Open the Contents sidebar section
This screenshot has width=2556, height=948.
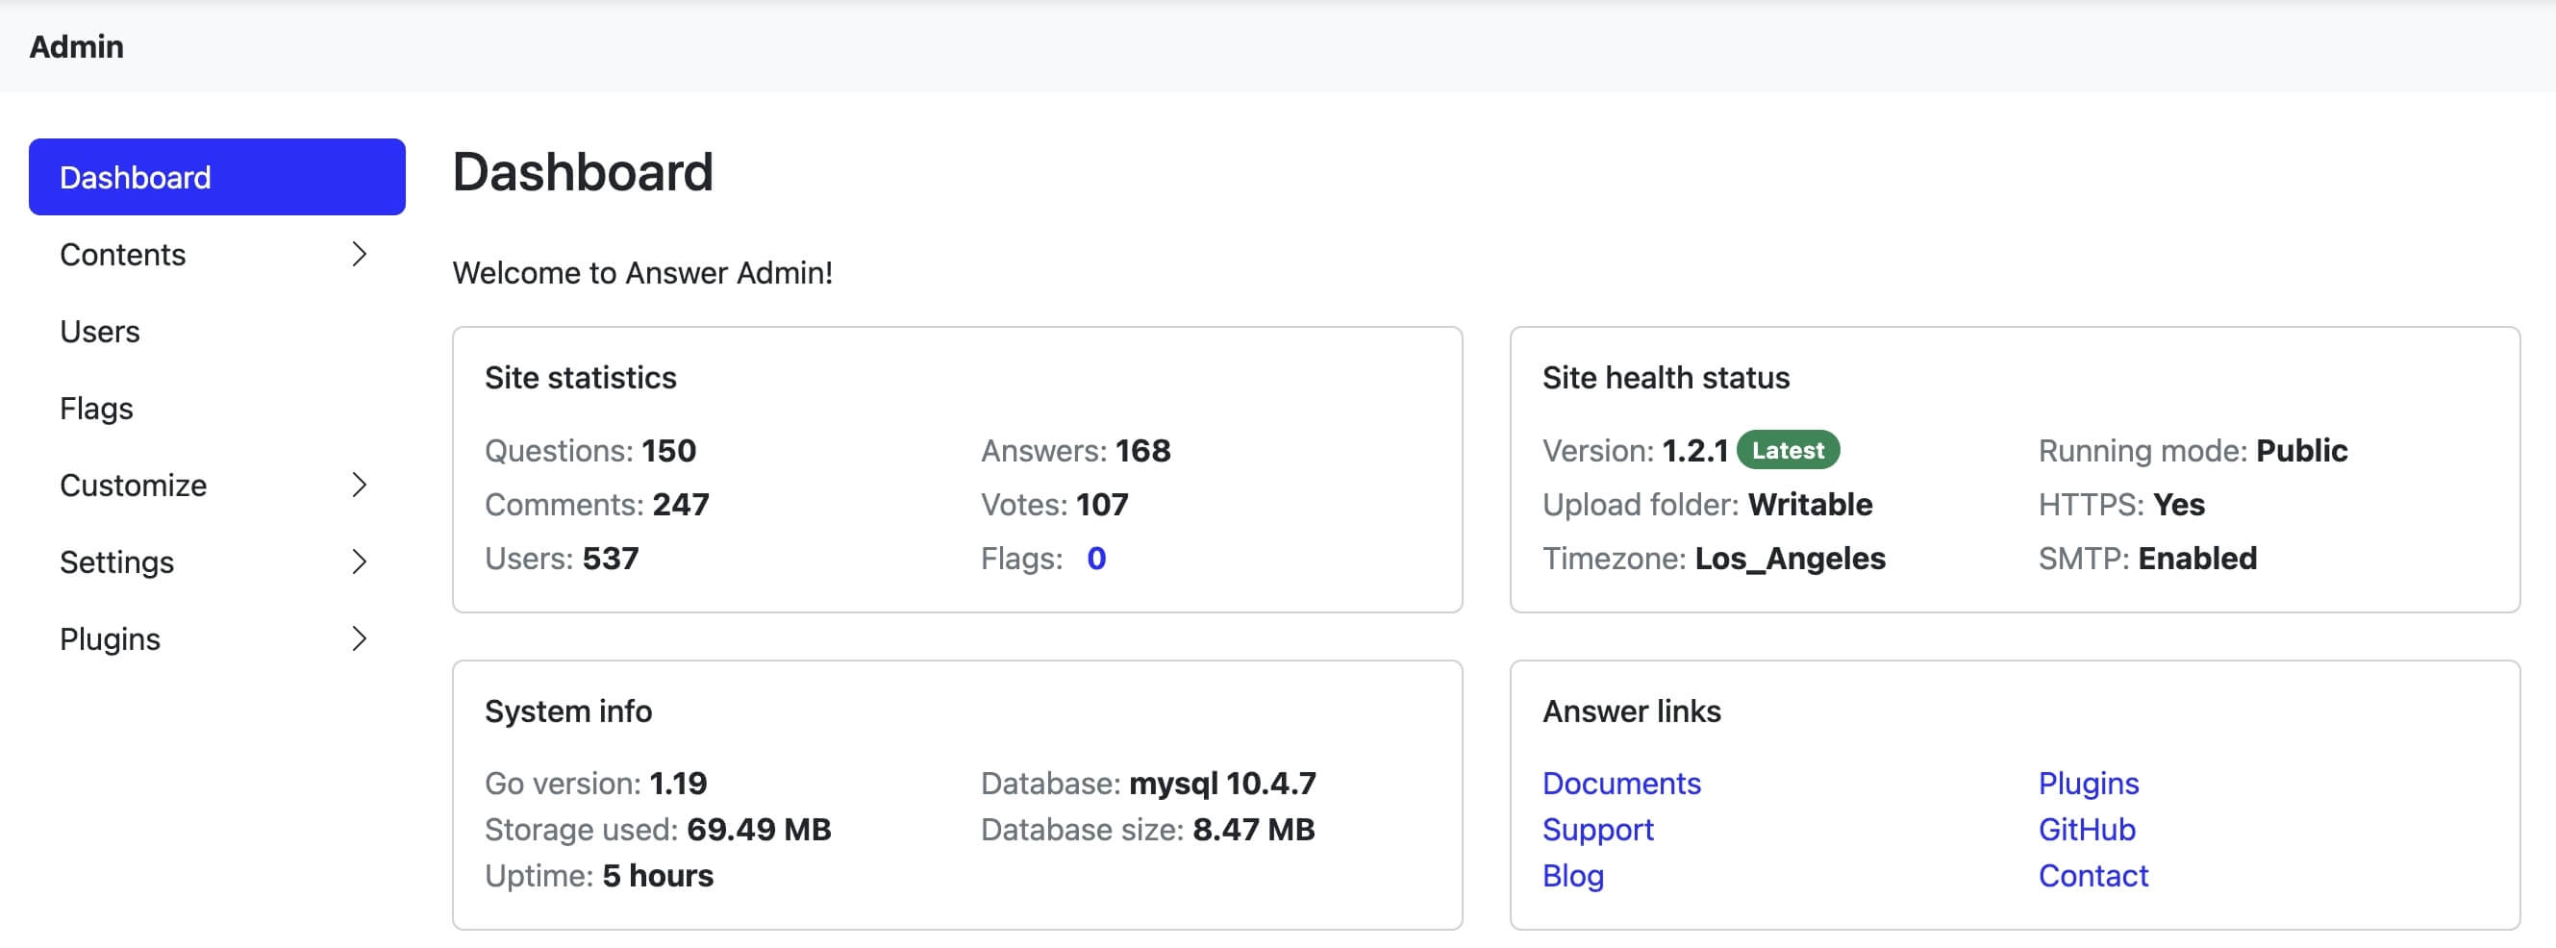[x=123, y=255]
